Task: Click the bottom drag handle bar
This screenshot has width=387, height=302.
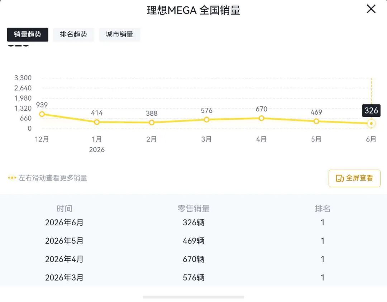Action: [193, 297]
